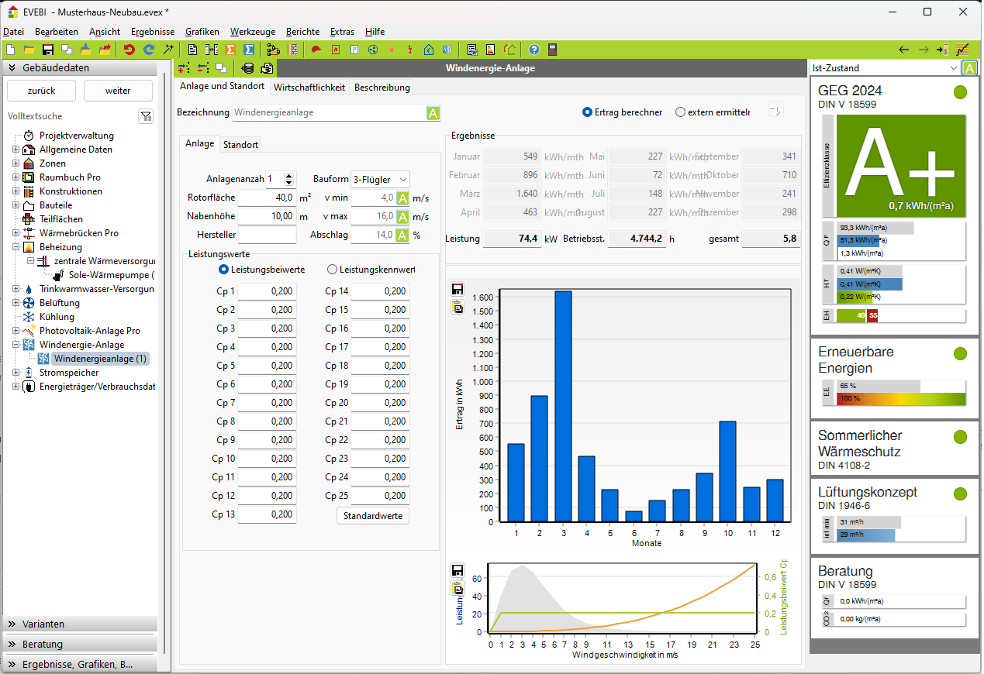Screen dimensions: 984x674
Task: Copy the monthly yield chart to clipboard
Action: coord(457,306)
